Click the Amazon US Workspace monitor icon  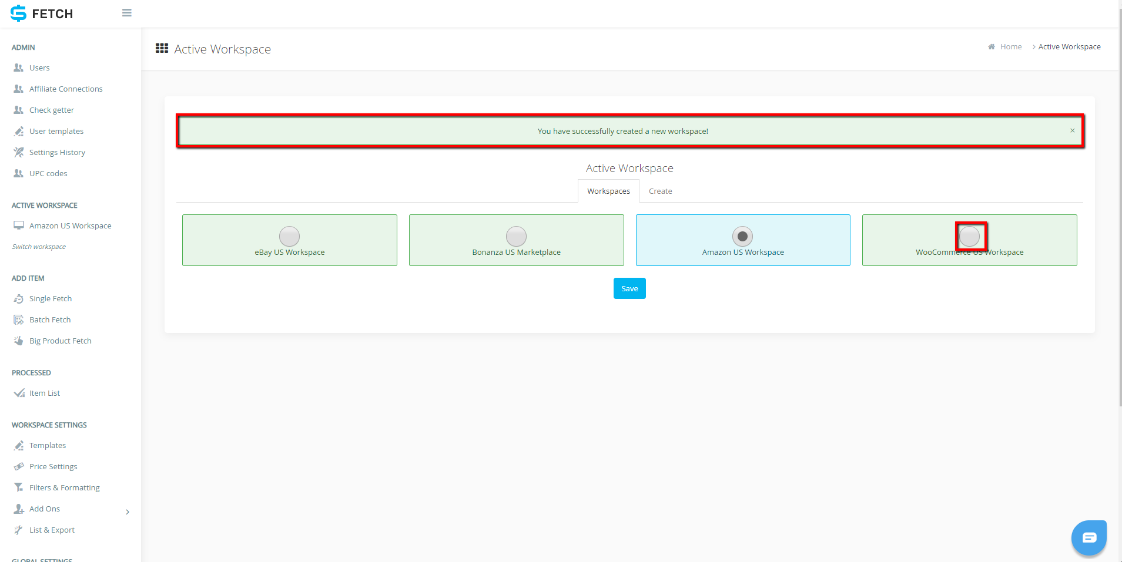tap(19, 226)
